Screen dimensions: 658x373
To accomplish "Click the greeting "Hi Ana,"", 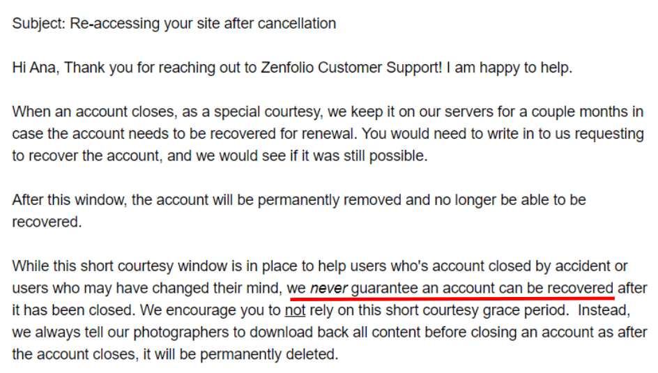I will (36, 68).
